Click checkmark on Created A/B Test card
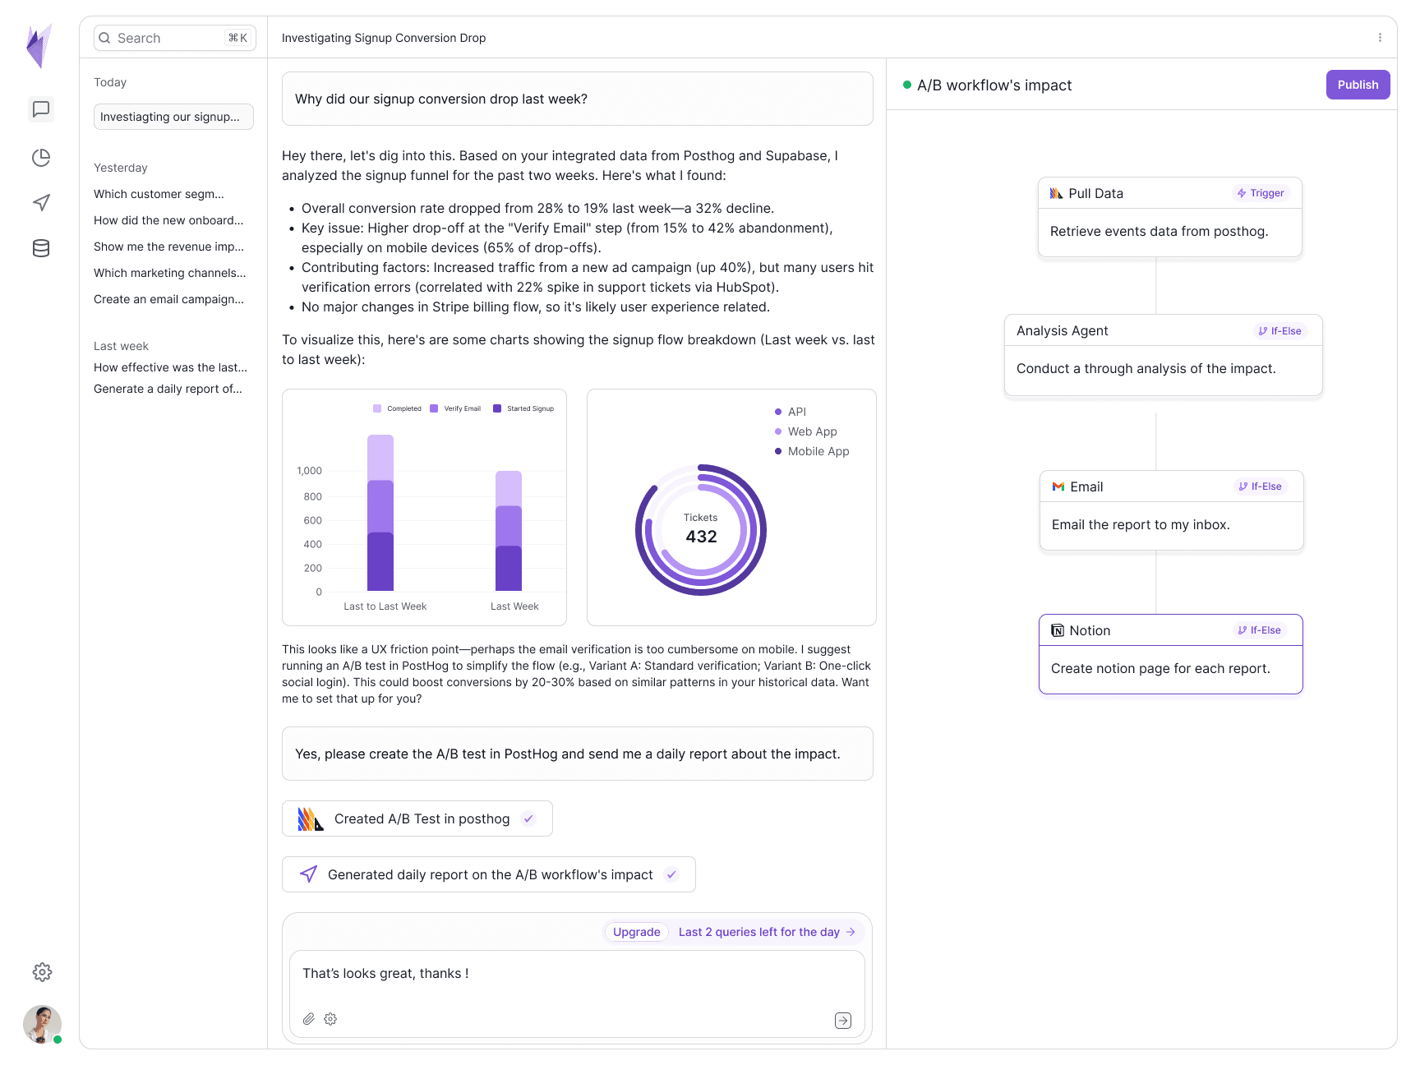The image size is (1420, 1065). pos(528,818)
